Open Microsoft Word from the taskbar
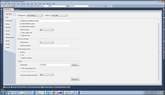This screenshot has width=165, height=95. pos(79,93)
